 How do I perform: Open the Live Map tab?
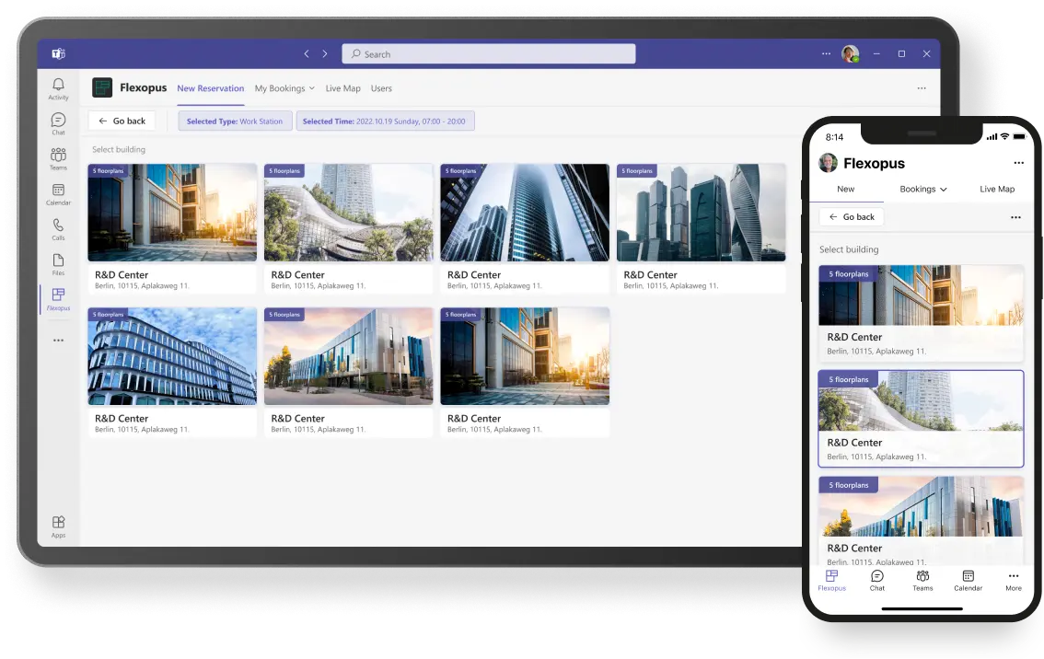[342, 88]
